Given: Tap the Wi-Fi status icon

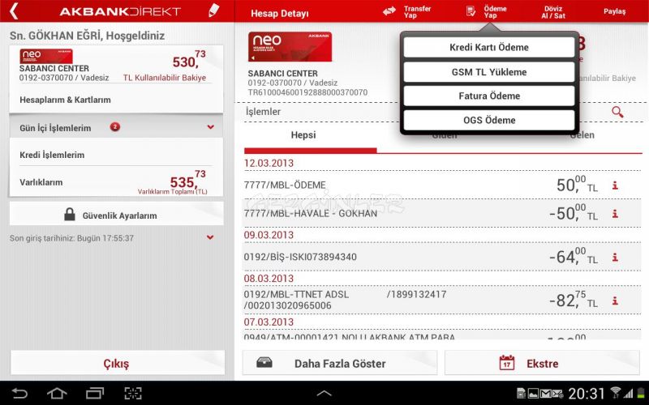Looking at the screenshot, I should (x=616, y=393).
